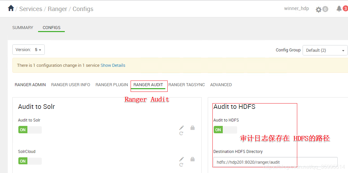The width and height of the screenshot is (348, 173).
Task: Click edit pencil for SolrCloud setting
Action: click(182, 159)
